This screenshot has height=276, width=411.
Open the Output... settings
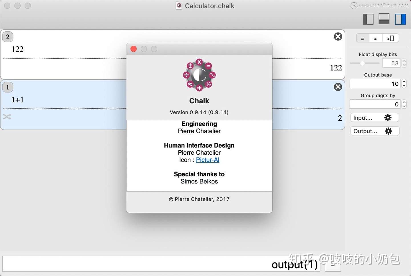click(x=374, y=131)
